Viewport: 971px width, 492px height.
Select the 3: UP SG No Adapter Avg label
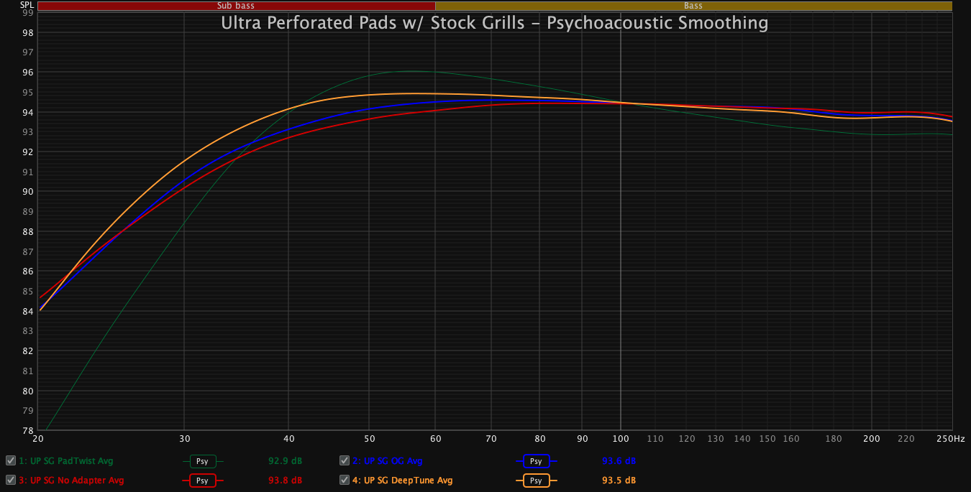[x=72, y=480]
